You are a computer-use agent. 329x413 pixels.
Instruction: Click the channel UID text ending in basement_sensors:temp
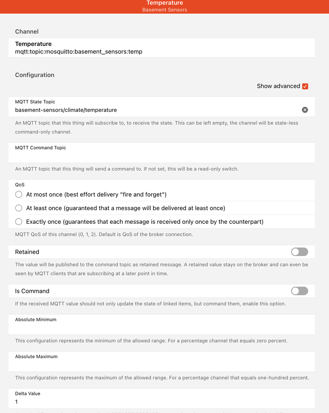tap(79, 52)
